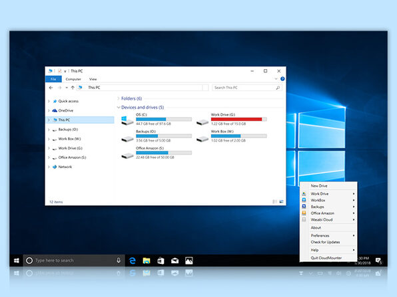Open File Explorer icon on taskbar
This screenshot has height=297, width=397.
147,260
